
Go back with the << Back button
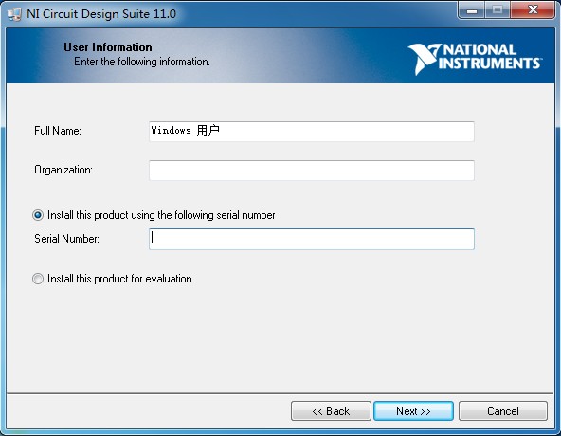click(x=331, y=411)
